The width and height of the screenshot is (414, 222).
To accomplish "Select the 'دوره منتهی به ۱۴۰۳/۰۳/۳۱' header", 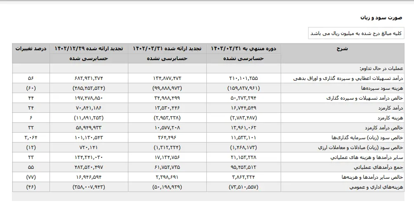I will point(244,49).
